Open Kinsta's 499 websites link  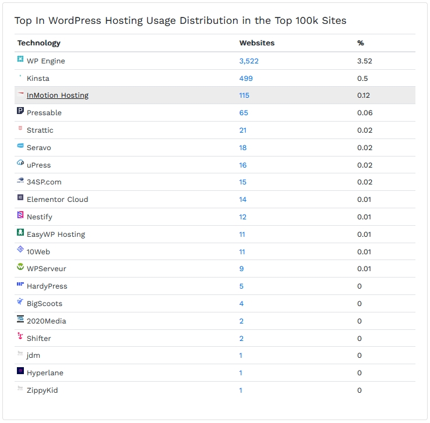click(x=246, y=79)
